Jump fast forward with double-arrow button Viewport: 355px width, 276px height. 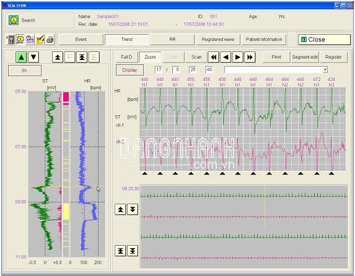(250, 57)
